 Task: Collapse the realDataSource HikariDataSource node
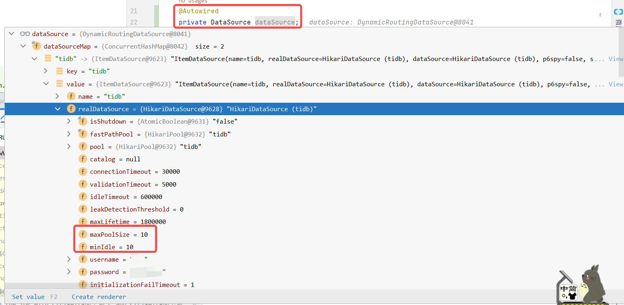pos(57,109)
